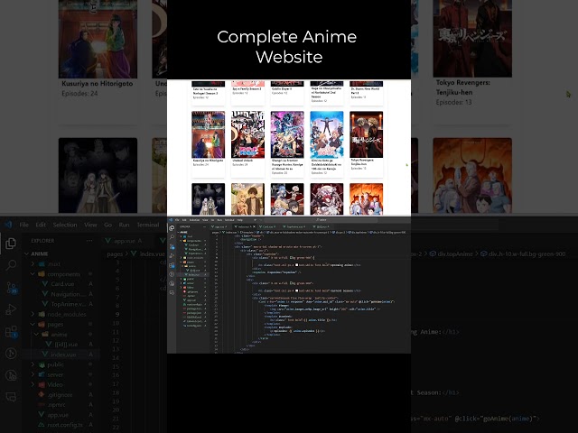Click Explorer files icon in dimmed background editor
The width and height of the screenshot is (578, 433).
11,243
